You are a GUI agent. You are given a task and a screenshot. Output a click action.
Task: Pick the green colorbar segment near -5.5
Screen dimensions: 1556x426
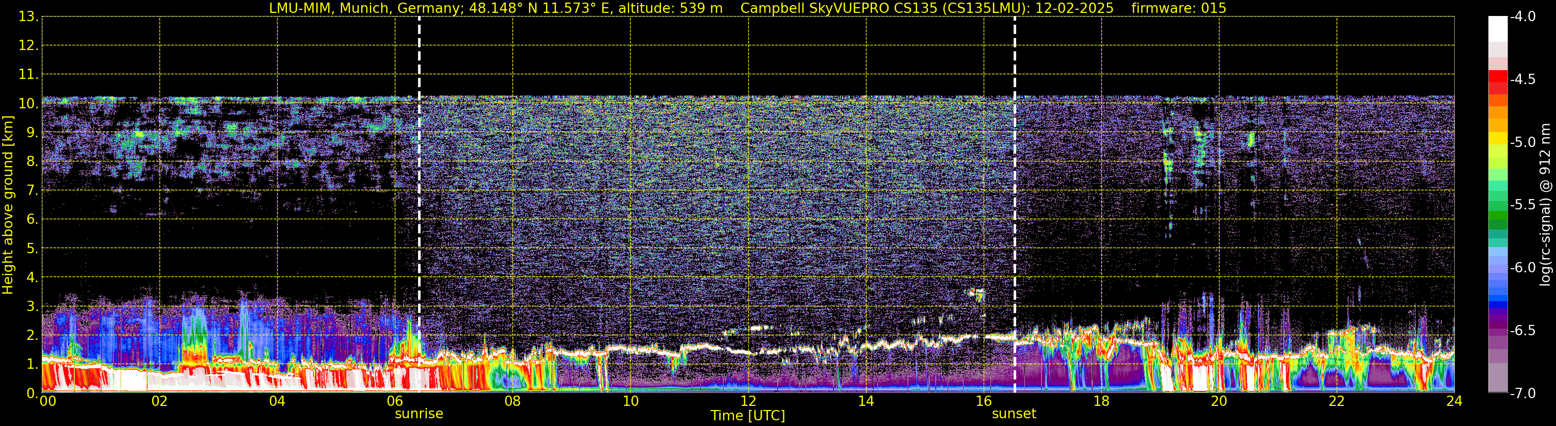(x=1497, y=206)
